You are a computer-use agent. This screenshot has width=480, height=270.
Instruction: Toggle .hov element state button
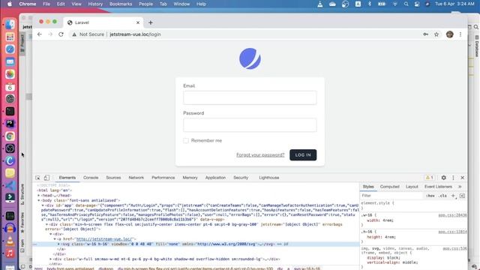pos(430,196)
